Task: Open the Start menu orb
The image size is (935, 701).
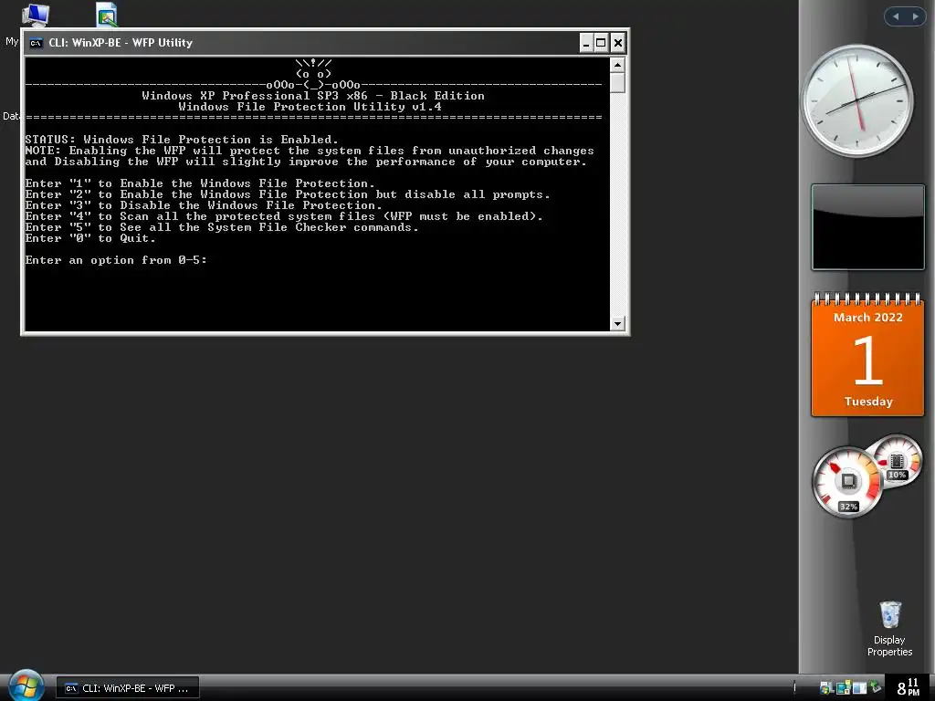Action: pyautogui.click(x=26, y=686)
